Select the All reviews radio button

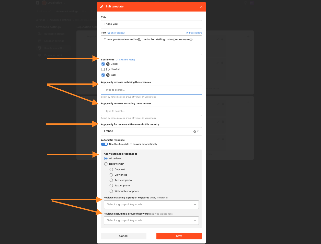(x=106, y=158)
